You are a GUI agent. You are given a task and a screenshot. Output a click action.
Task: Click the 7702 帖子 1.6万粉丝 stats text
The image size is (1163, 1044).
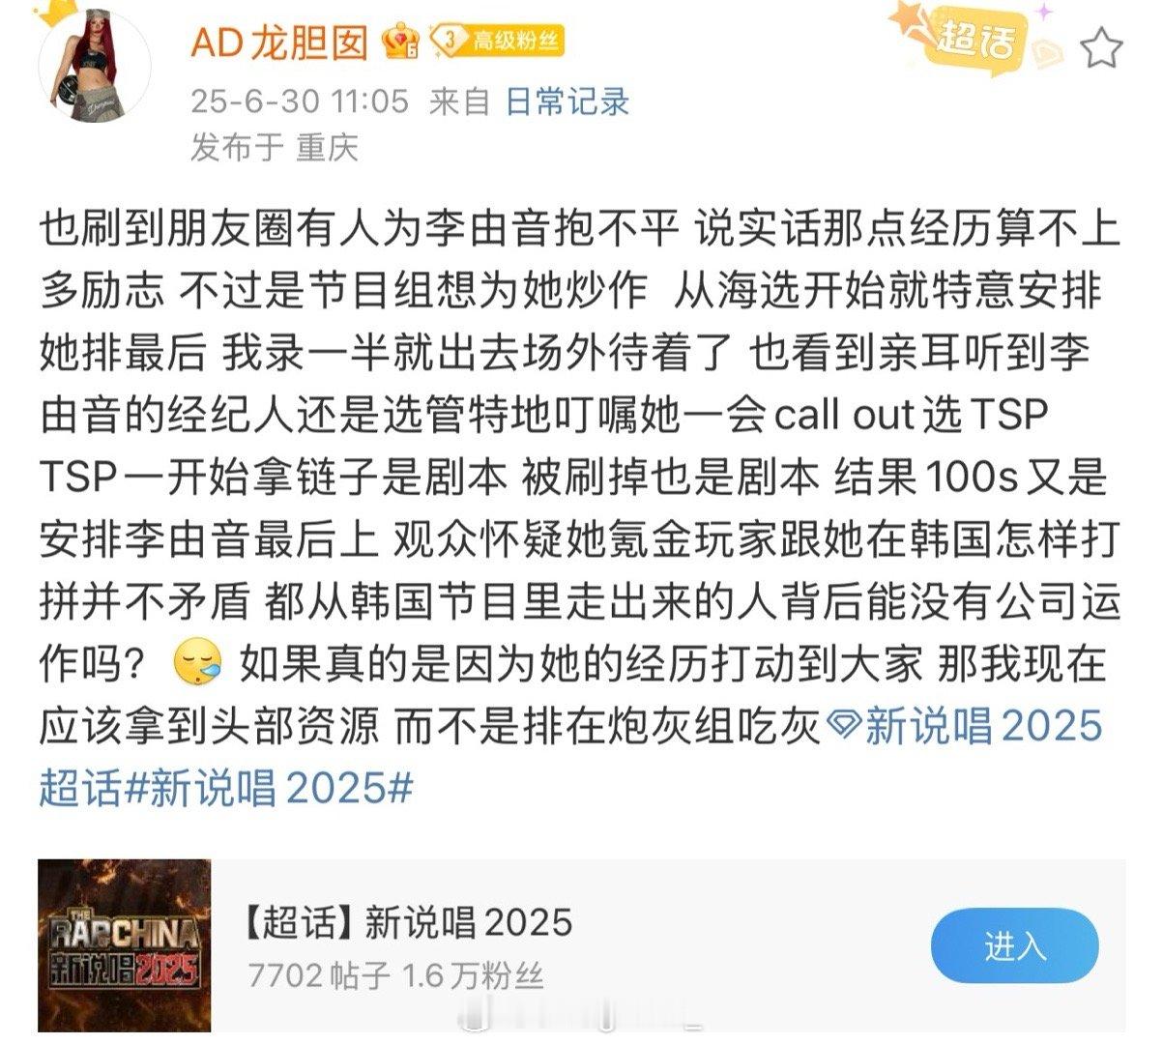[x=395, y=974]
